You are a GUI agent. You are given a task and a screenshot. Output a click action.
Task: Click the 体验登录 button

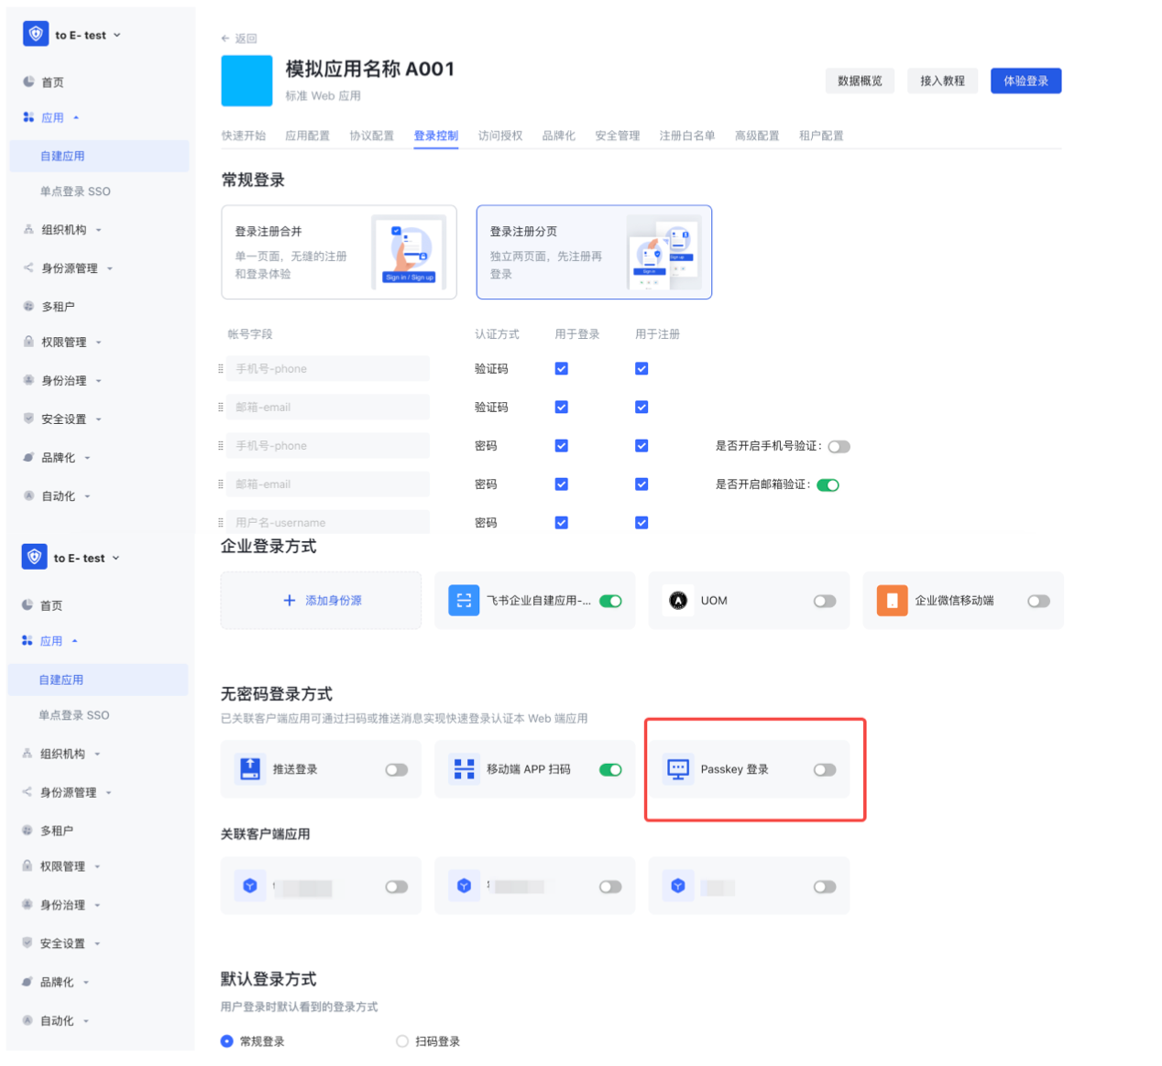tap(1025, 81)
